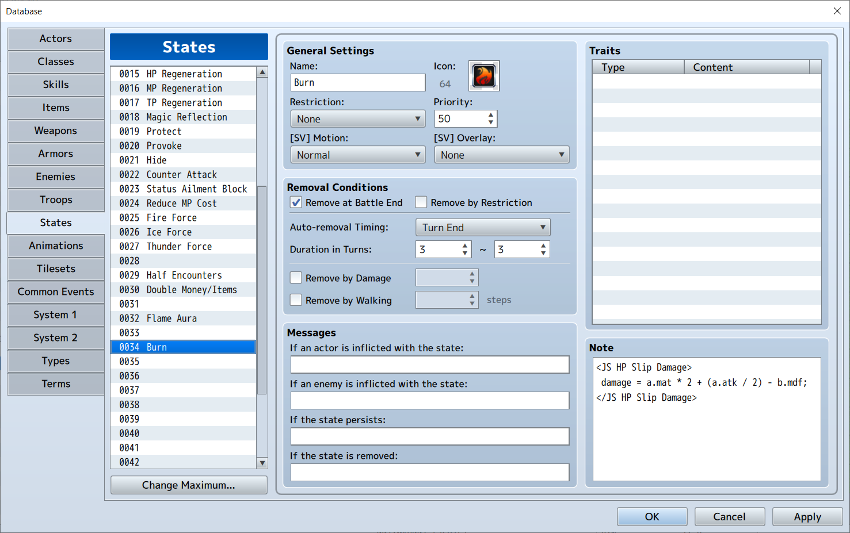Enable Remove by Restriction checkbox
850x533 pixels.
421,202
